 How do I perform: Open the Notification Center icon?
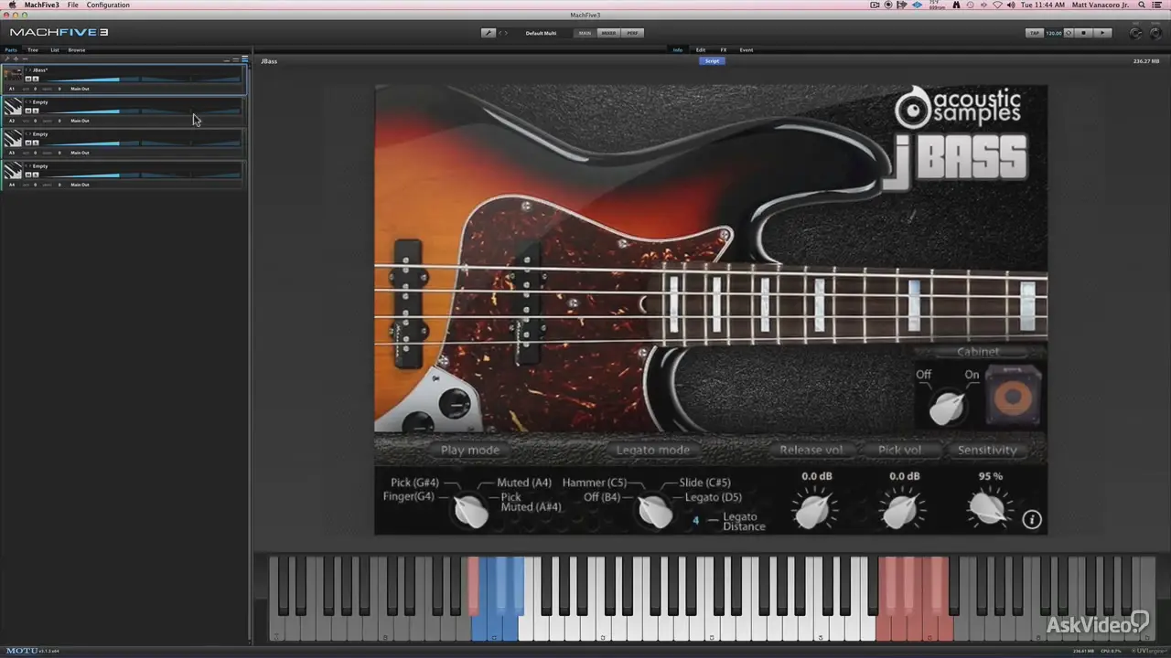point(1158,5)
